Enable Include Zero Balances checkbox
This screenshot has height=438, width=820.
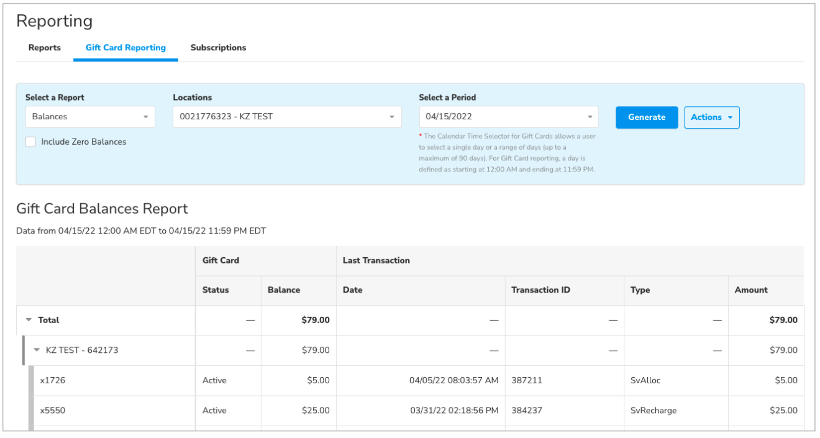coord(30,142)
